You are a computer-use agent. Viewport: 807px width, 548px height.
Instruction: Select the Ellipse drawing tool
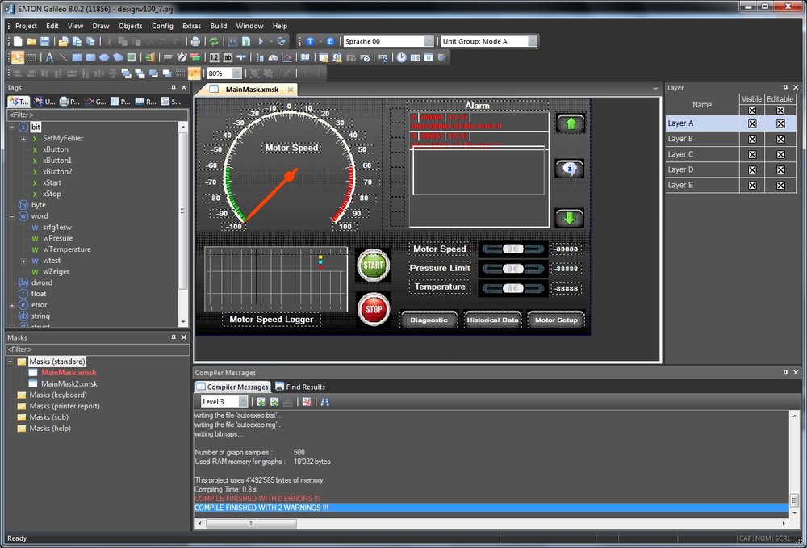pyautogui.click(x=104, y=57)
